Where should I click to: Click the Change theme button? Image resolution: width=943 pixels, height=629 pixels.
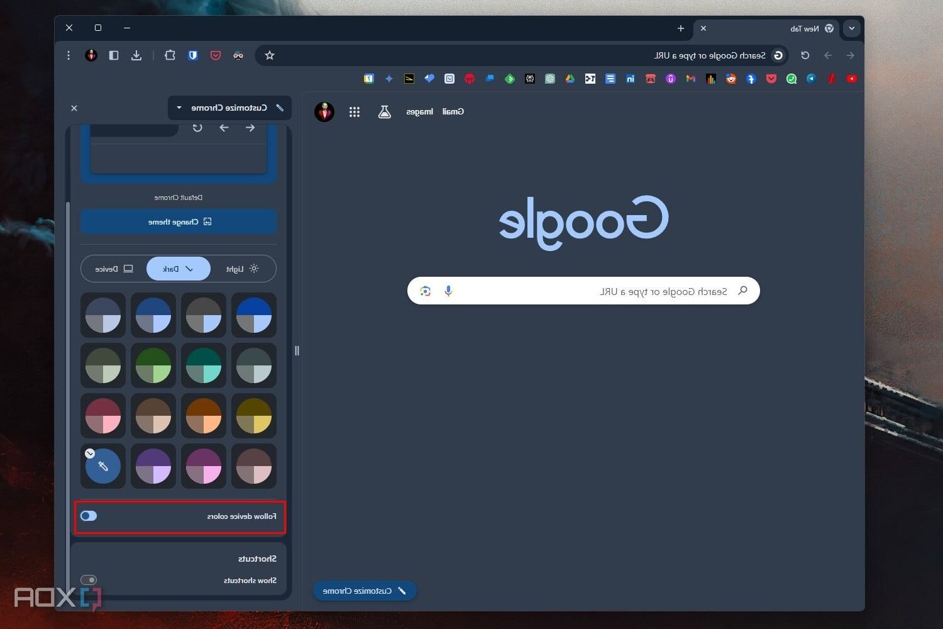pyautogui.click(x=179, y=221)
